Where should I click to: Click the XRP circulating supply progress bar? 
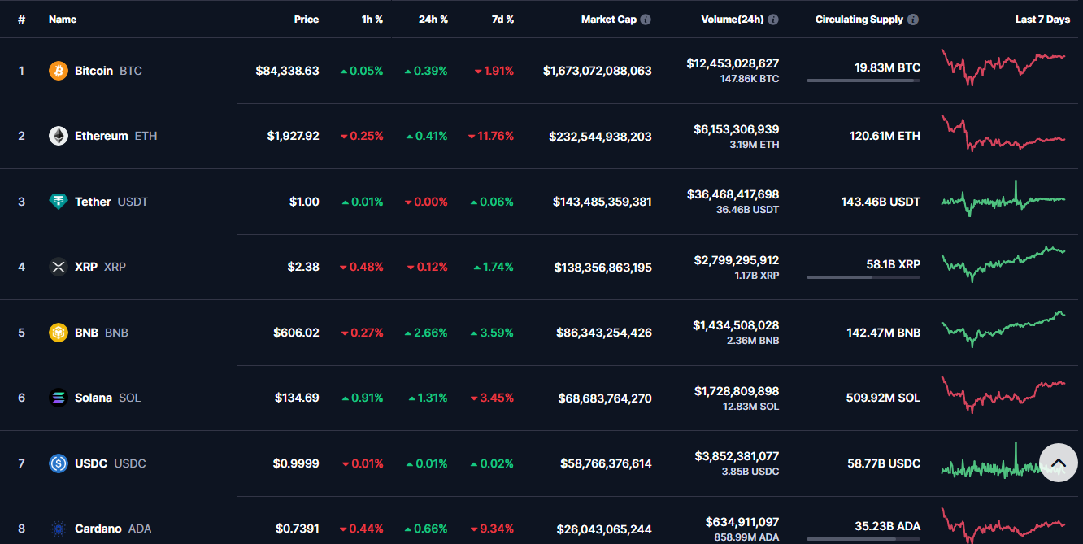click(x=863, y=277)
